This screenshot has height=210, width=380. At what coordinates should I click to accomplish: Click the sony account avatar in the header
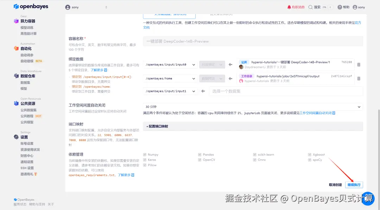coord(68,7)
